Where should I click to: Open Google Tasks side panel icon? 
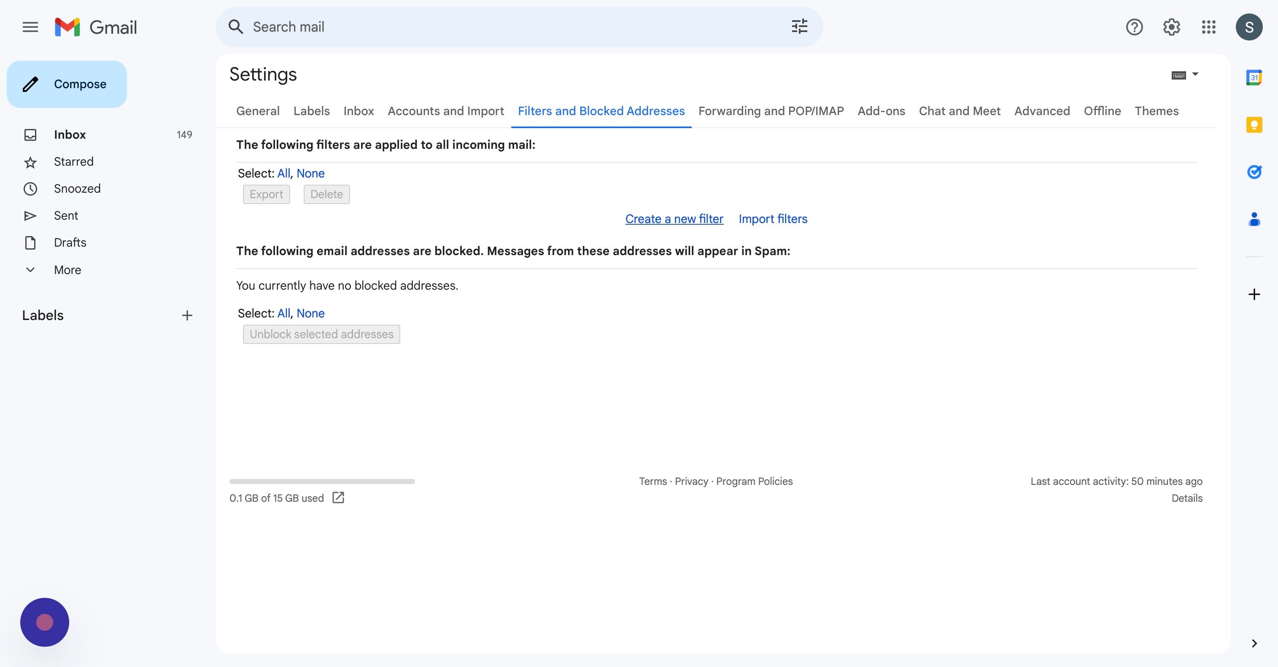click(1254, 172)
